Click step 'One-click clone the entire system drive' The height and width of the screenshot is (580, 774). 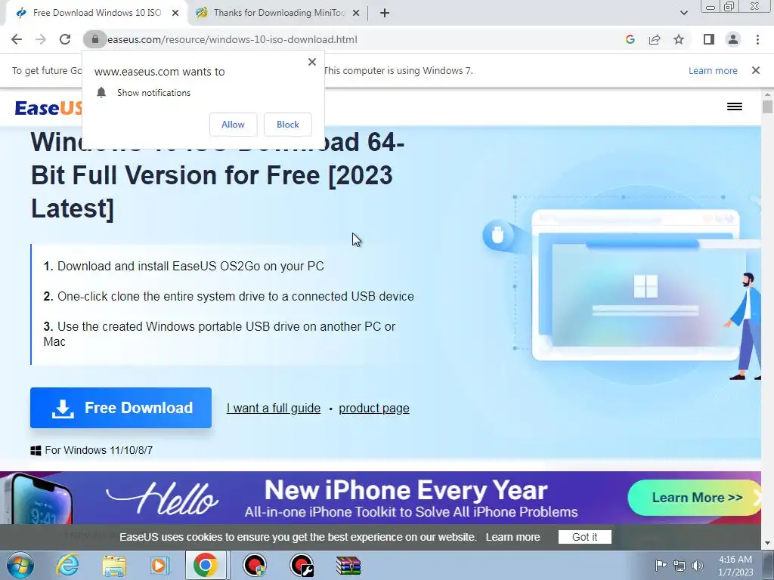point(228,296)
